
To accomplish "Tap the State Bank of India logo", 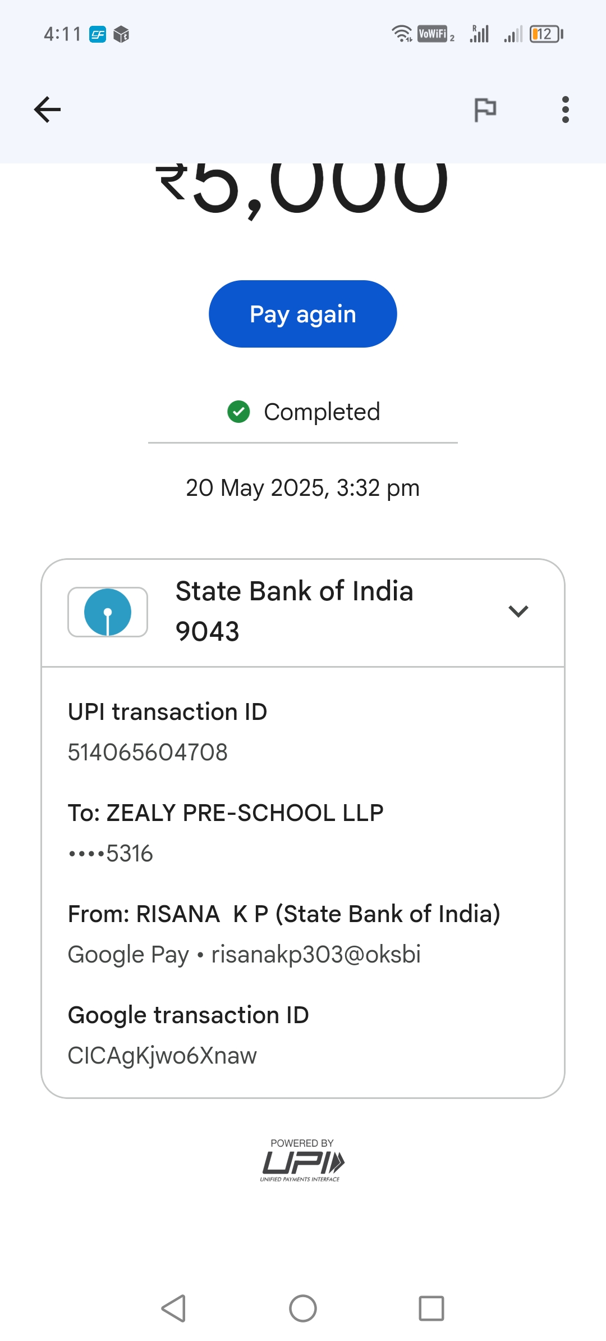I will coord(108,612).
